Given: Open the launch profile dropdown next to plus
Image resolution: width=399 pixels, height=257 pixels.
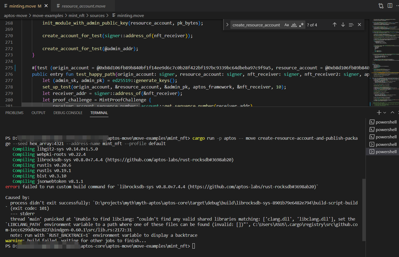Looking at the screenshot, I should pos(385,112).
